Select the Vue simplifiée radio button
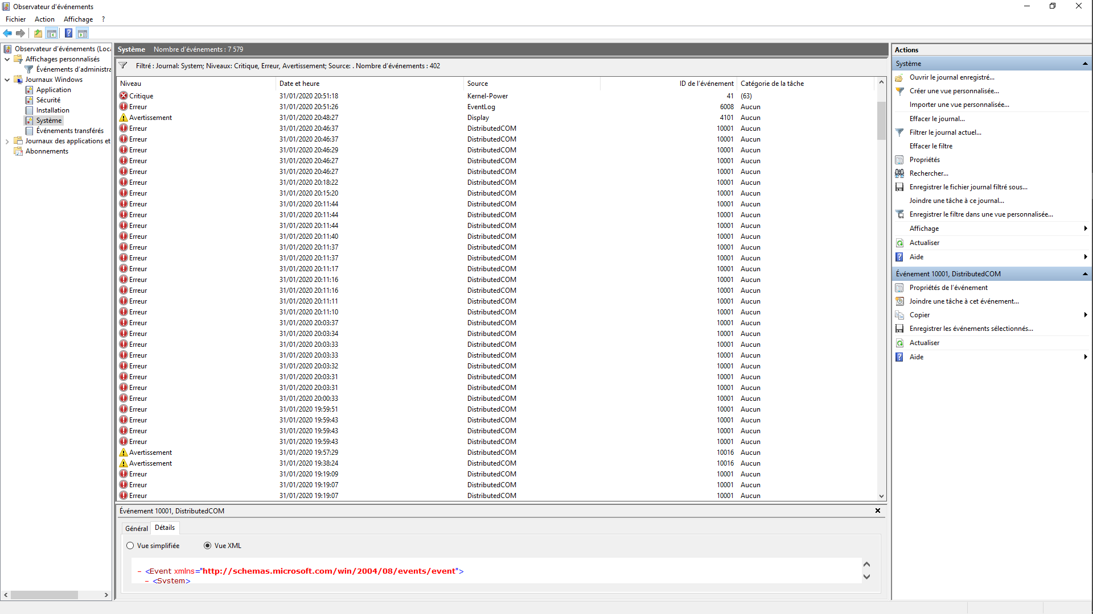Screen dimensions: 1093x614 coord(130,546)
